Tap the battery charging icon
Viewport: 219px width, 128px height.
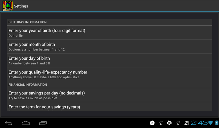pyautogui.click(x=216, y=123)
